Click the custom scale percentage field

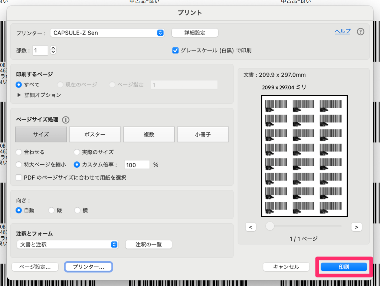[x=137, y=165]
